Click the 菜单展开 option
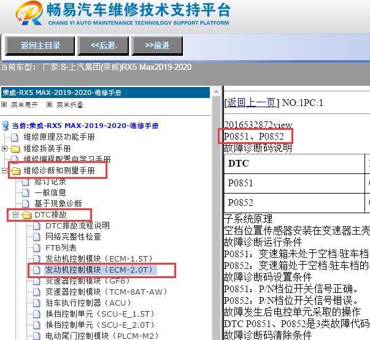This screenshot has width=370, height=340. pos(25,105)
